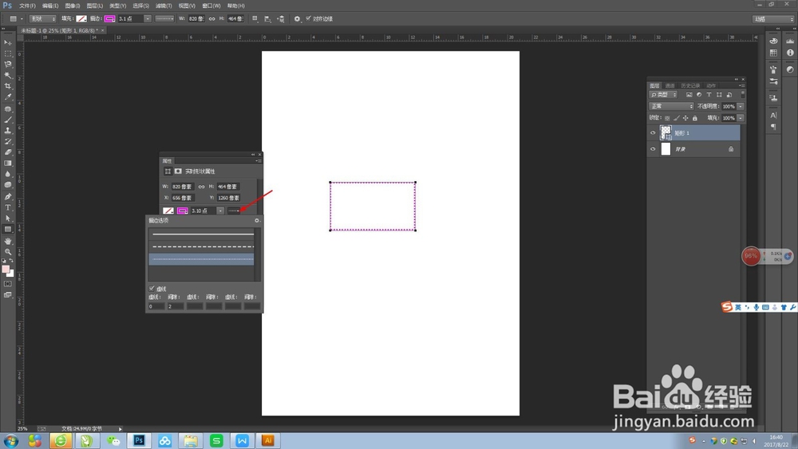
Task: Click the fill swatch in options bar
Action: 81,19
